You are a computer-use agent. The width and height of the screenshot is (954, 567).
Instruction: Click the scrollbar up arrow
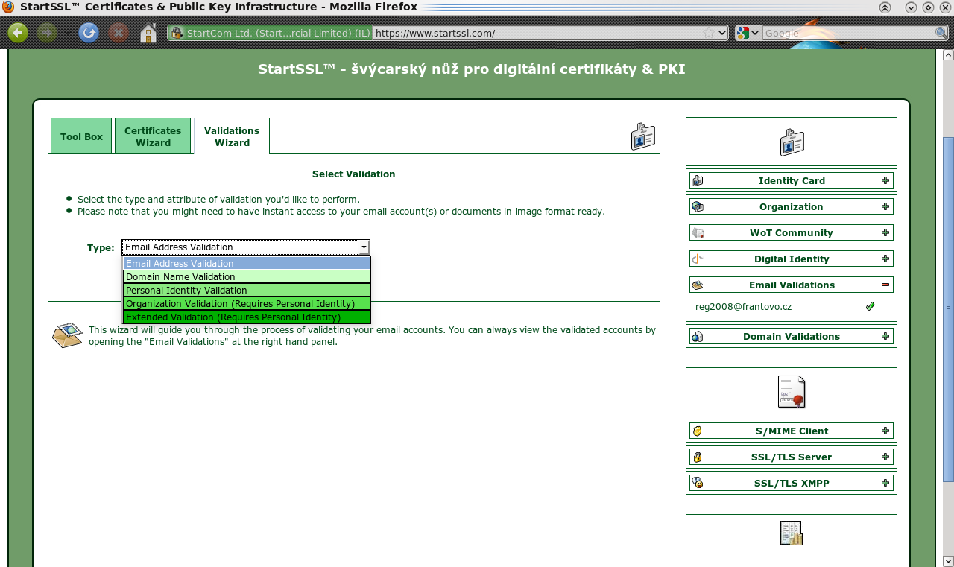tap(948, 55)
